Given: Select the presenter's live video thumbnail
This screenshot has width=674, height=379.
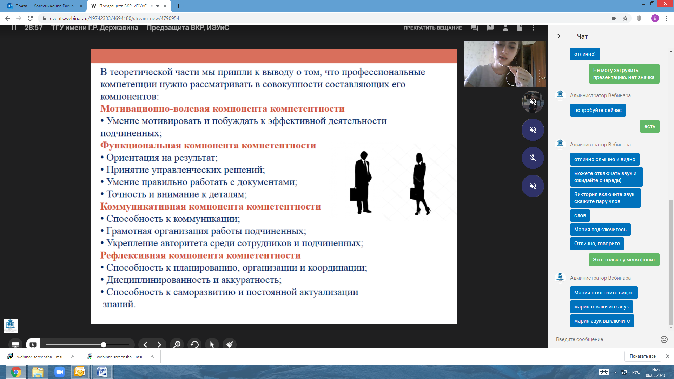Looking at the screenshot, I should 505,64.
